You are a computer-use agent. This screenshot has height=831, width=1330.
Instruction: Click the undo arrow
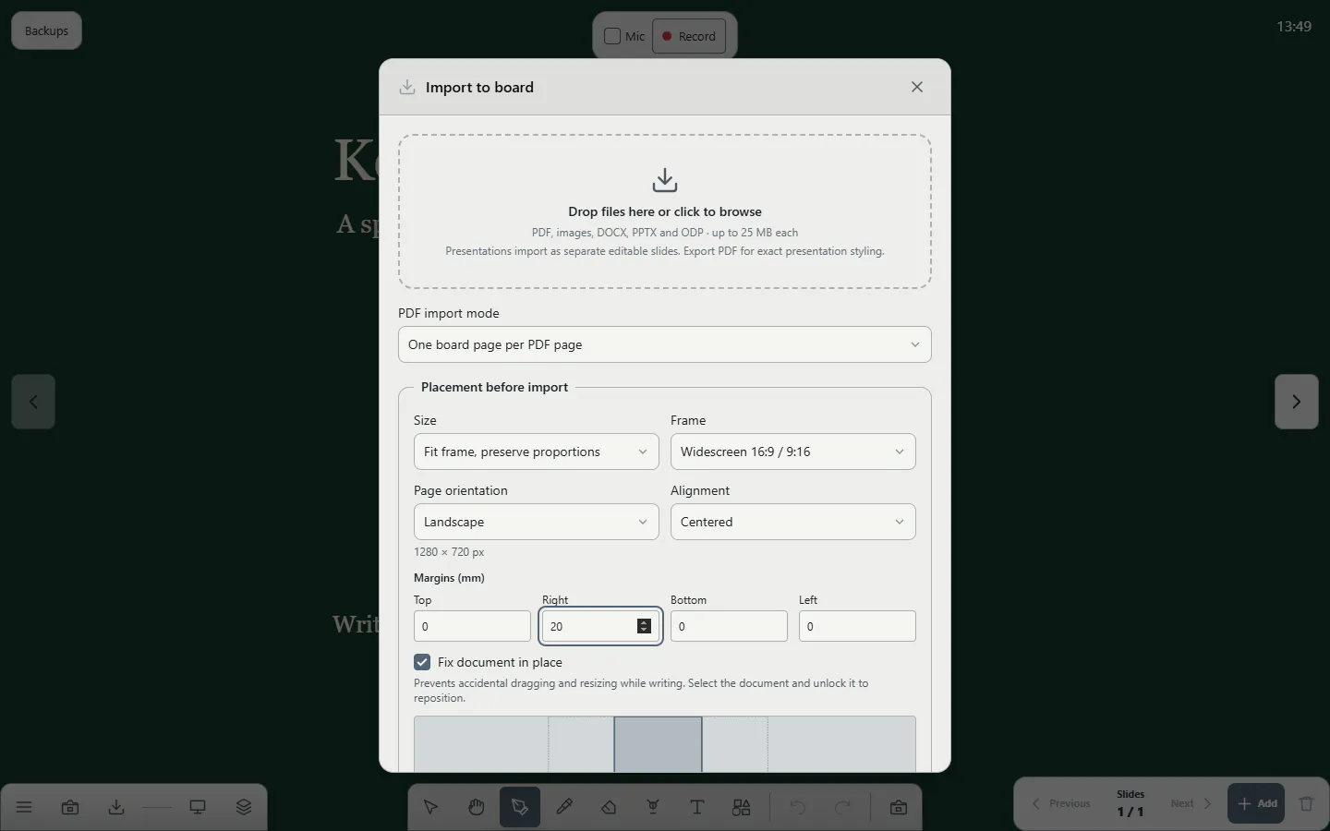click(x=797, y=808)
